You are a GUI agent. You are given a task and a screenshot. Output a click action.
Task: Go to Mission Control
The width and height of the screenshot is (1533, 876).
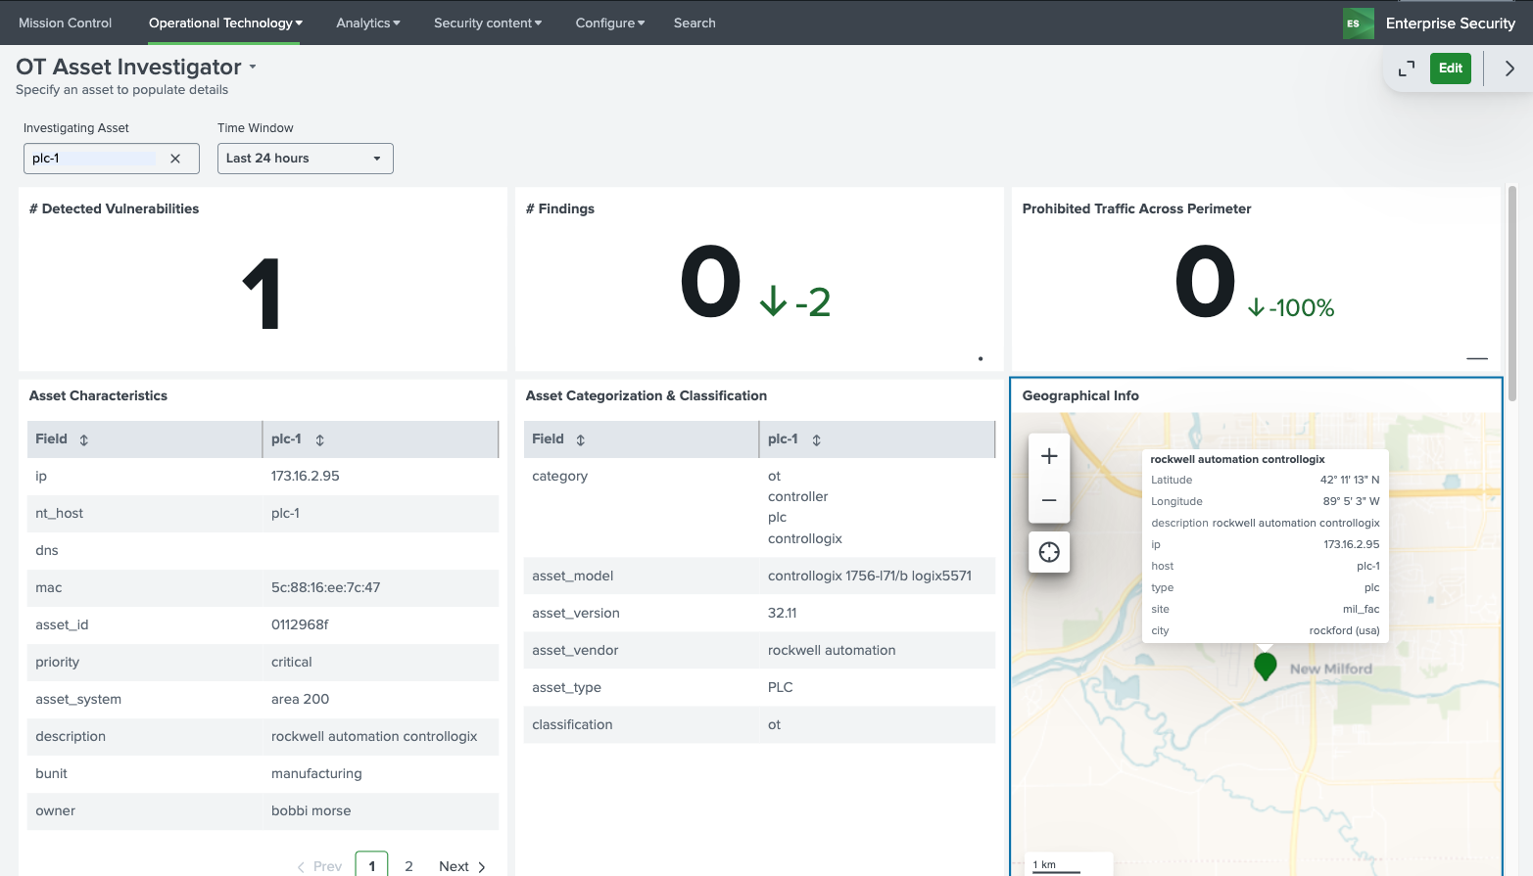pos(65,23)
